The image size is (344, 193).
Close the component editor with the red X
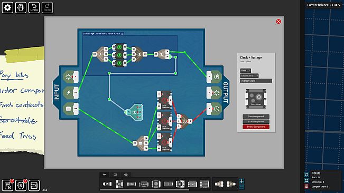pyautogui.click(x=278, y=21)
